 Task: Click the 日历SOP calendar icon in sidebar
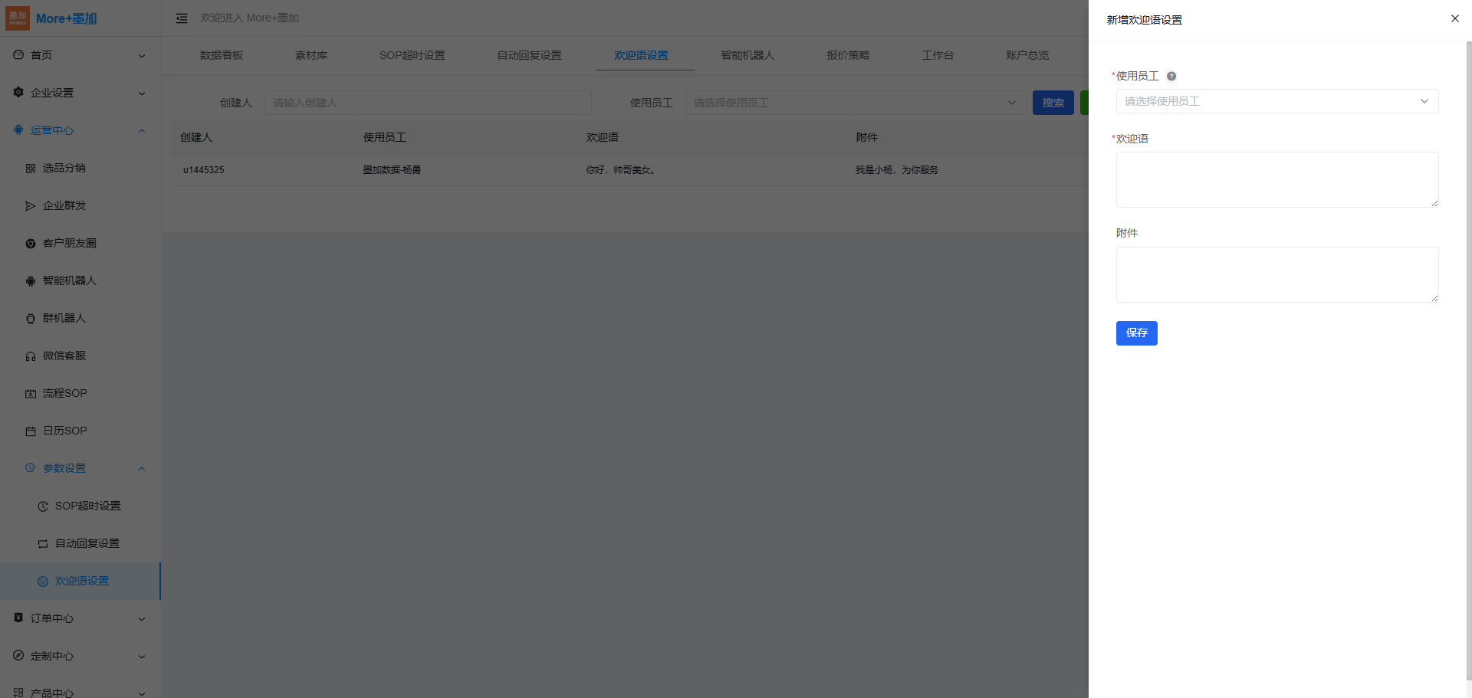[x=31, y=431]
